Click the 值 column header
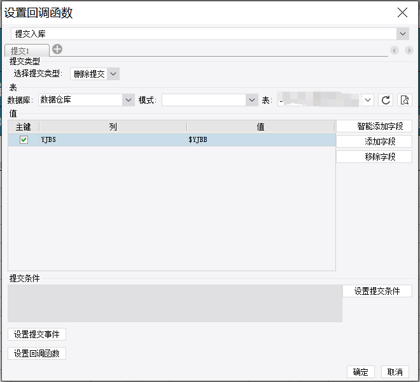Viewport: 420px width, 382px height. point(261,127)
